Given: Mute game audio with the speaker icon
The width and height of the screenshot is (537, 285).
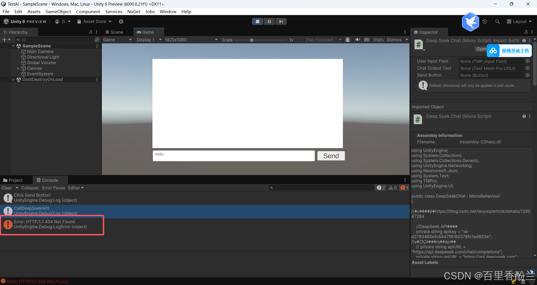Looking at the screenshot, I should coord(357,40).
